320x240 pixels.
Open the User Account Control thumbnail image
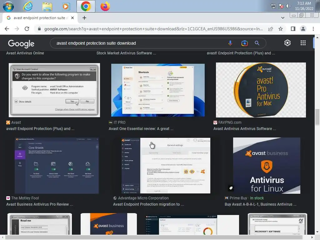pyautogui.click(x=54, y=90)
